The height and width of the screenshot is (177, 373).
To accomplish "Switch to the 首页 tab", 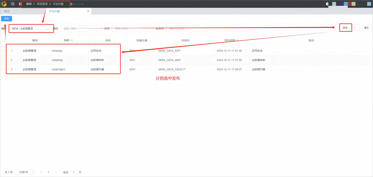I will (6, 11).
